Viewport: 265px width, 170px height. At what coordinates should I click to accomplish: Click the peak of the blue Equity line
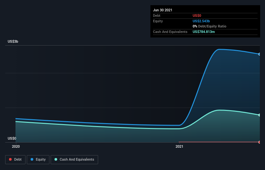click(219, 49)
